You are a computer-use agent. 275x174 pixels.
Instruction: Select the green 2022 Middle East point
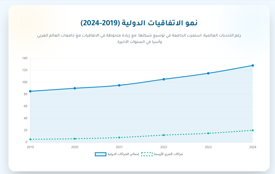(164, 135)
